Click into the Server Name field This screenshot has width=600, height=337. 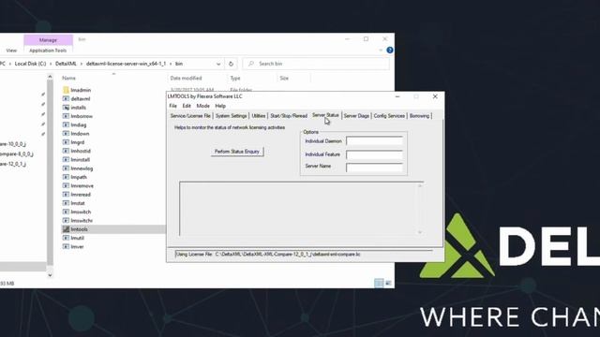[x=374, y=168]
